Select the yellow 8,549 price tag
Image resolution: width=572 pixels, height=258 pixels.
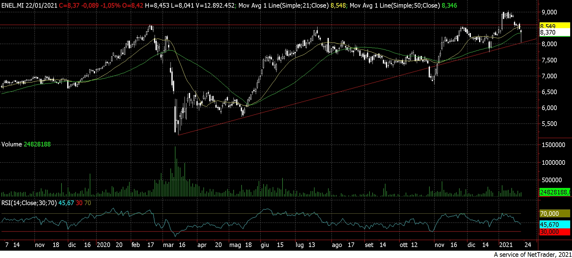click(555, 26)
